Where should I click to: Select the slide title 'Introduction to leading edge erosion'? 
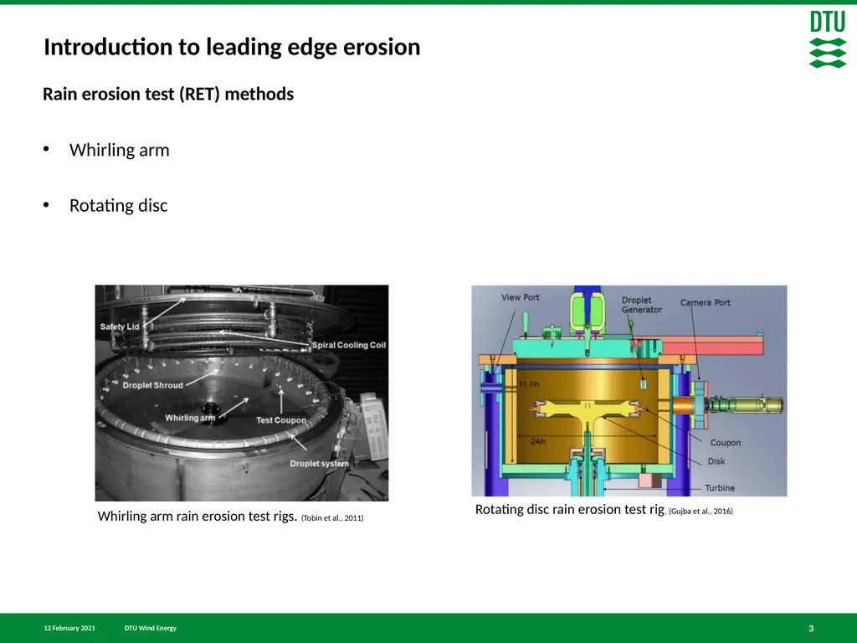[232, 47]
